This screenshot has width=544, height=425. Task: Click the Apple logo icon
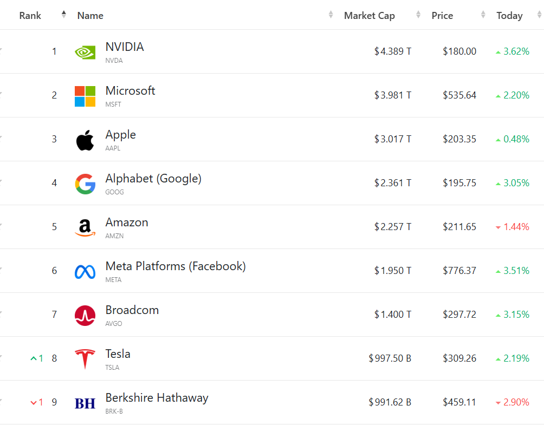pos(85,140)
